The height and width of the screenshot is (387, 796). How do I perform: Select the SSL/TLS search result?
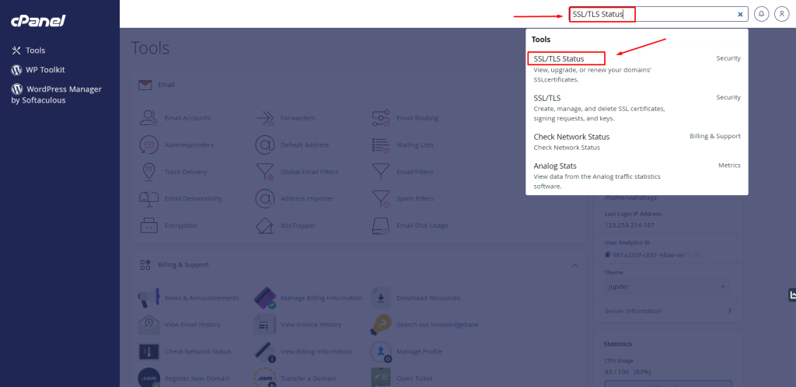coord(547,98)
